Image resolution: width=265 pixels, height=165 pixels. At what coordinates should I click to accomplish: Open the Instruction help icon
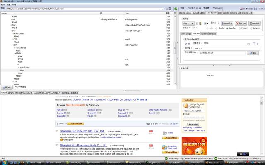click(241, 9)
